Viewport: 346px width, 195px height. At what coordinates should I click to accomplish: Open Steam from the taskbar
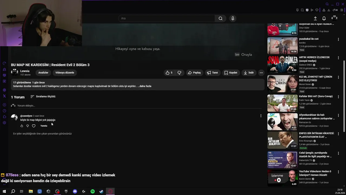tap(101, 191)
